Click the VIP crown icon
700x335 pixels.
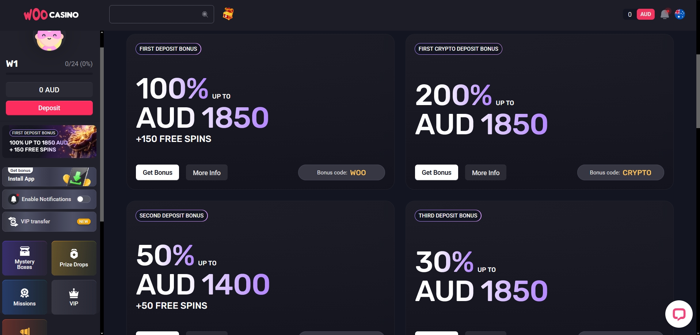(74, 294)
